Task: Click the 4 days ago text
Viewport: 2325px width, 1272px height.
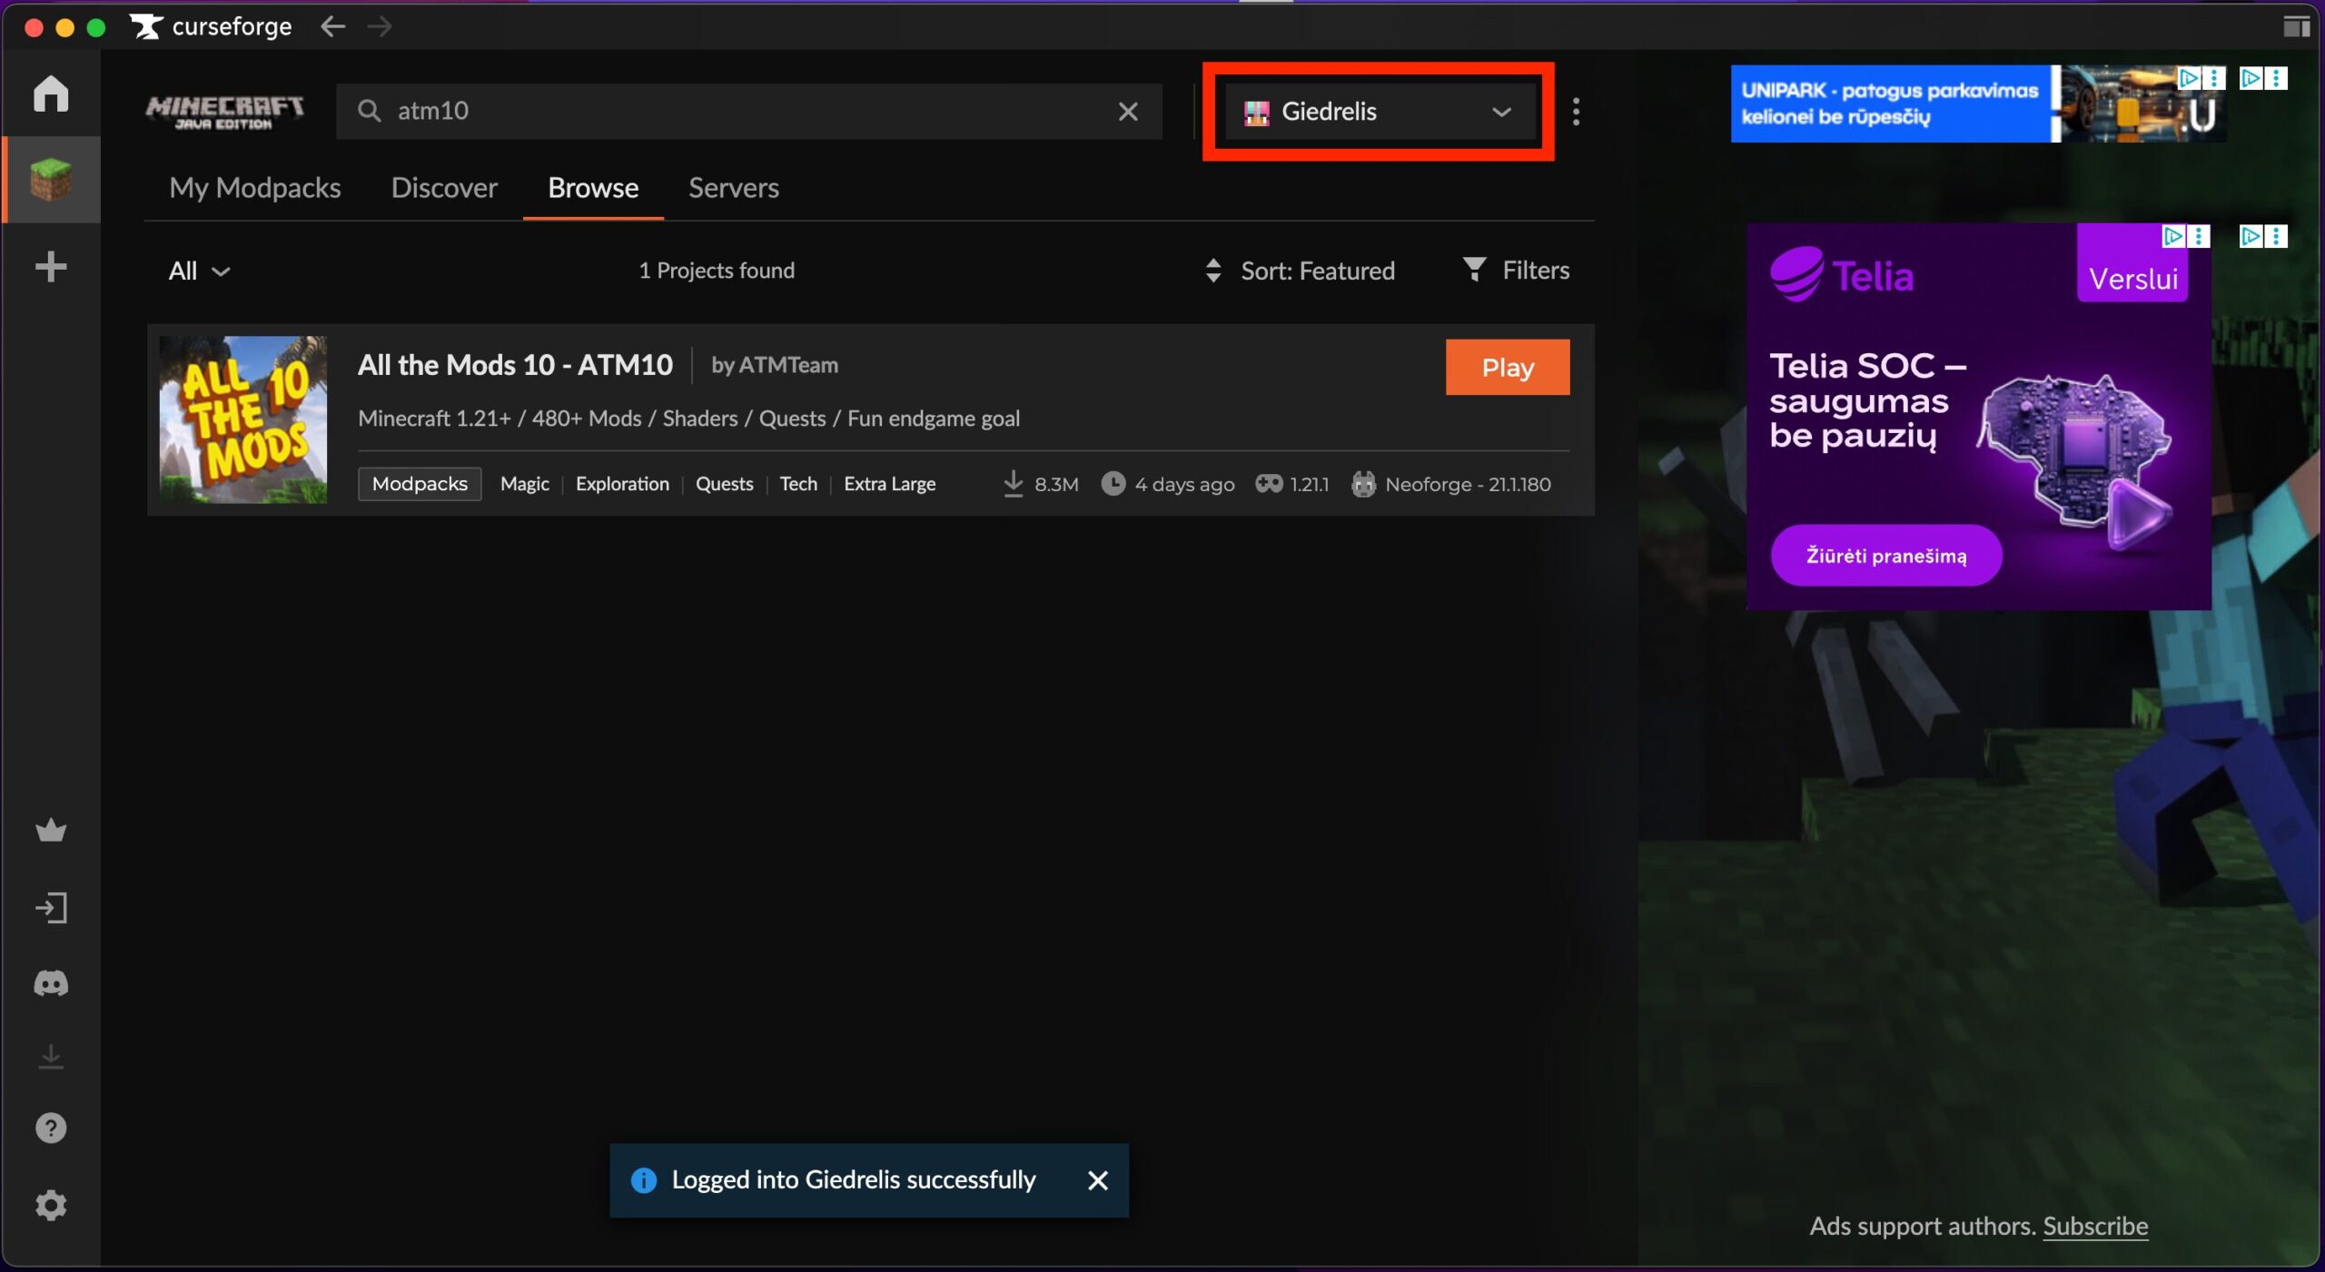Action: coord(1184,484)
